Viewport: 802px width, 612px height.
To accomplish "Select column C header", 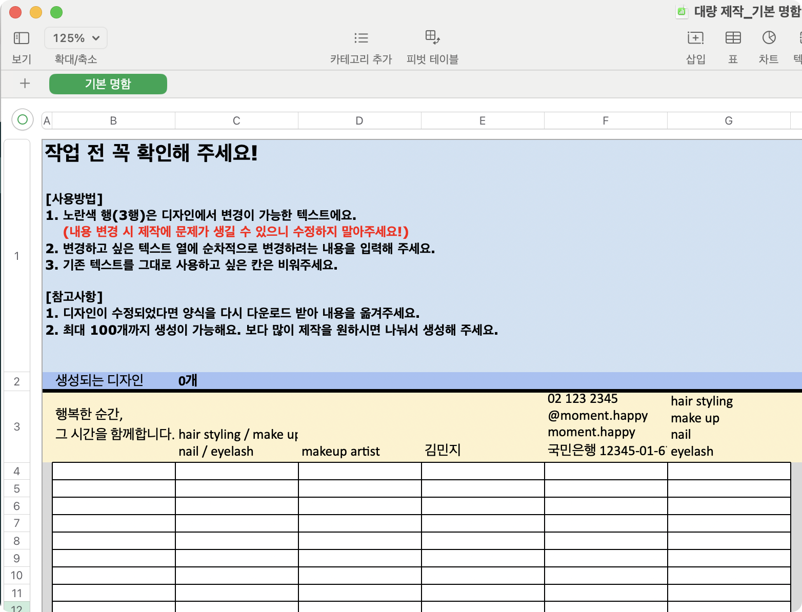I will tap(236, 121).
